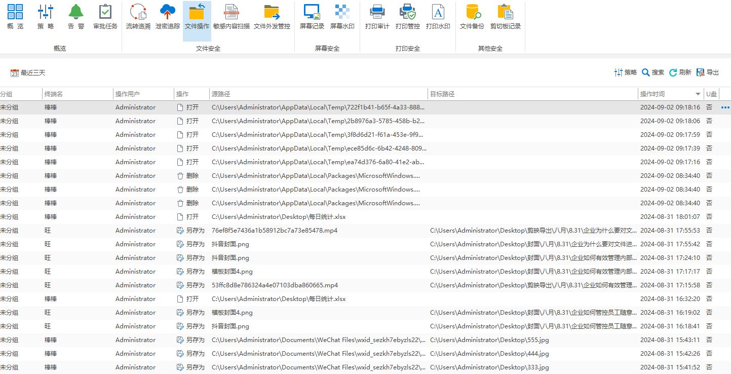Select the row with path Temp\722f1b41-b65f-4a33-888

[x=365, y=107]
